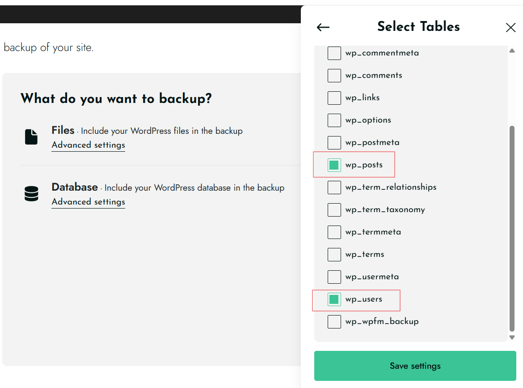Close the Select Tables panel

(510, 28)
